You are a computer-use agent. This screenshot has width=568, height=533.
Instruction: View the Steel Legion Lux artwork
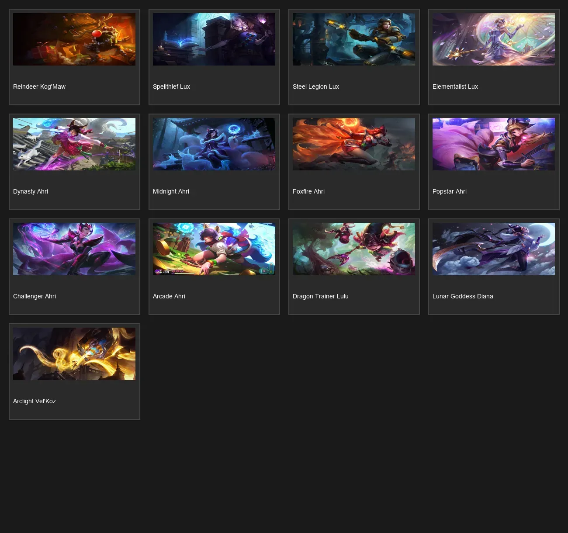click(354, 39)
